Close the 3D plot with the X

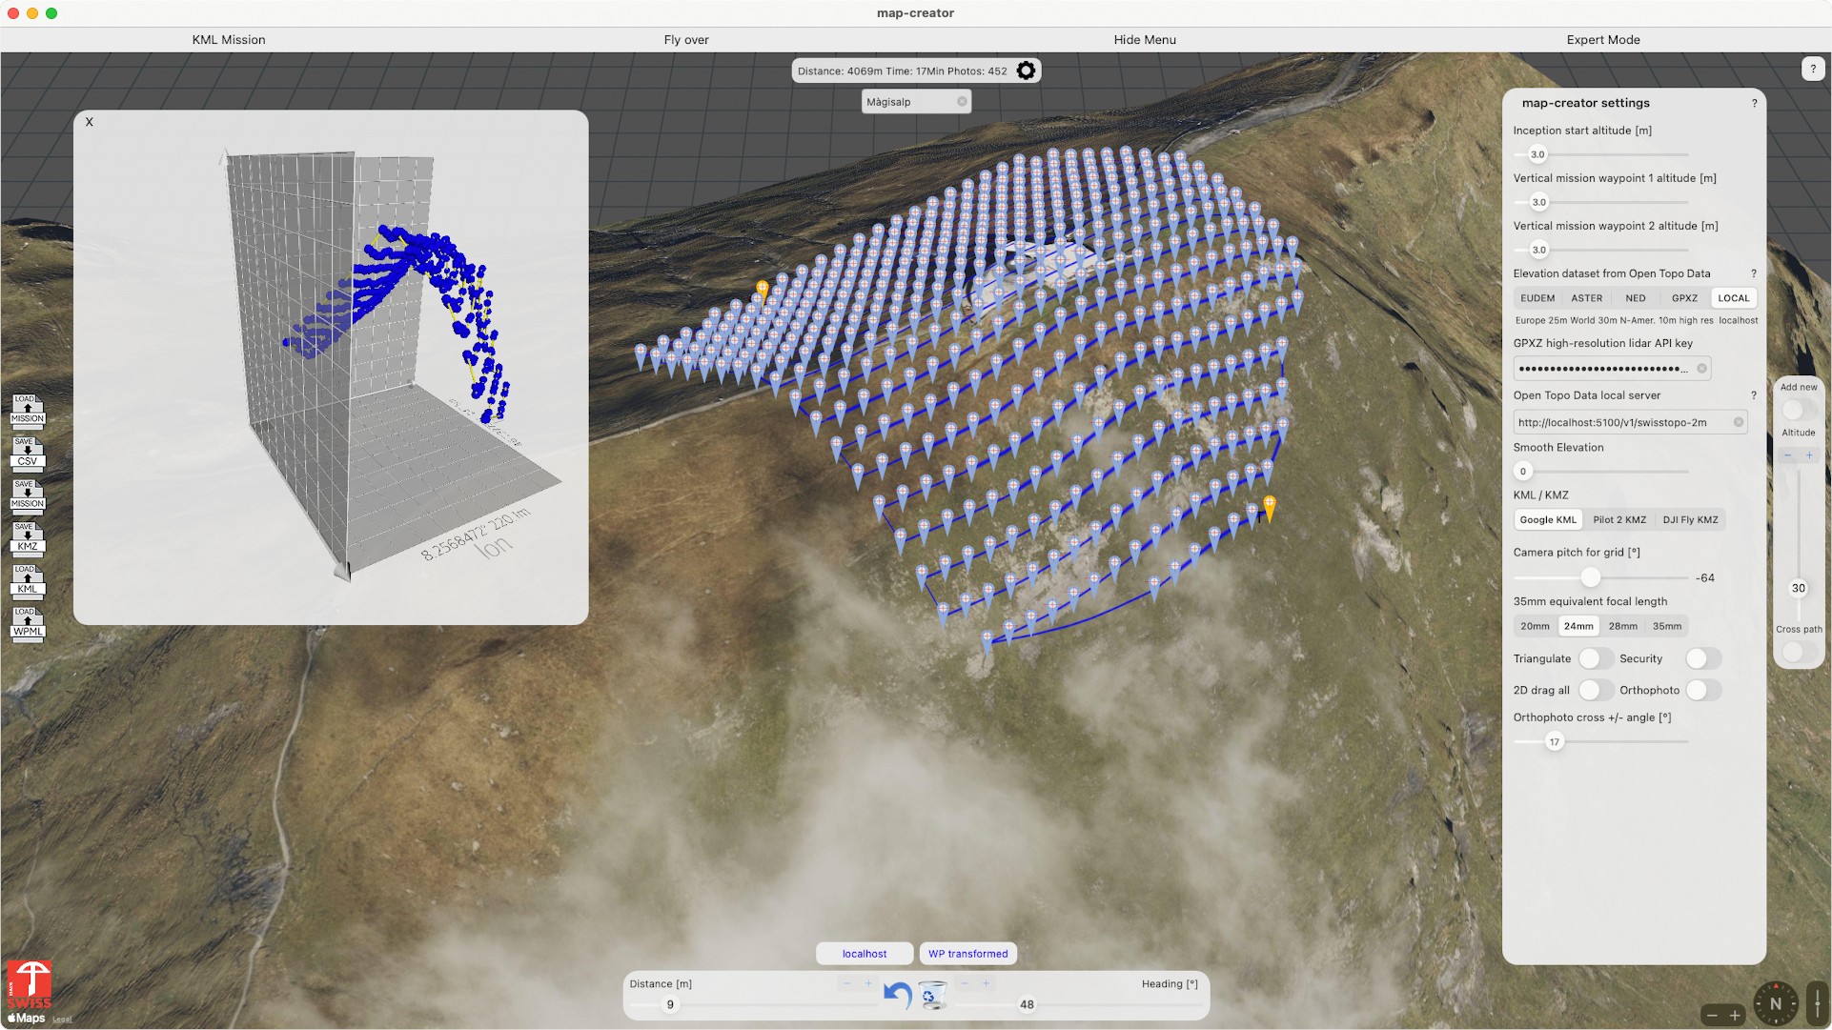click(90, 122)
